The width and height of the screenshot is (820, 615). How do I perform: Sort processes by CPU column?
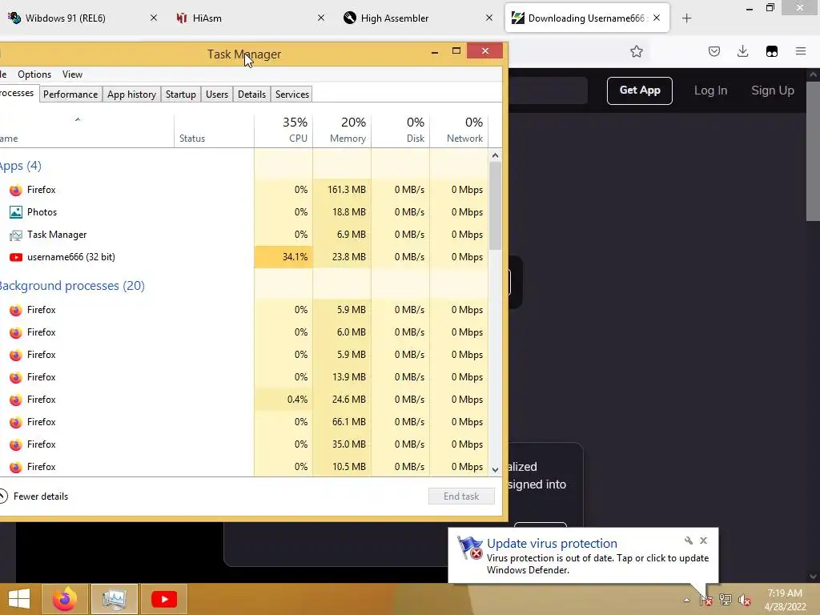pos(283,130)
